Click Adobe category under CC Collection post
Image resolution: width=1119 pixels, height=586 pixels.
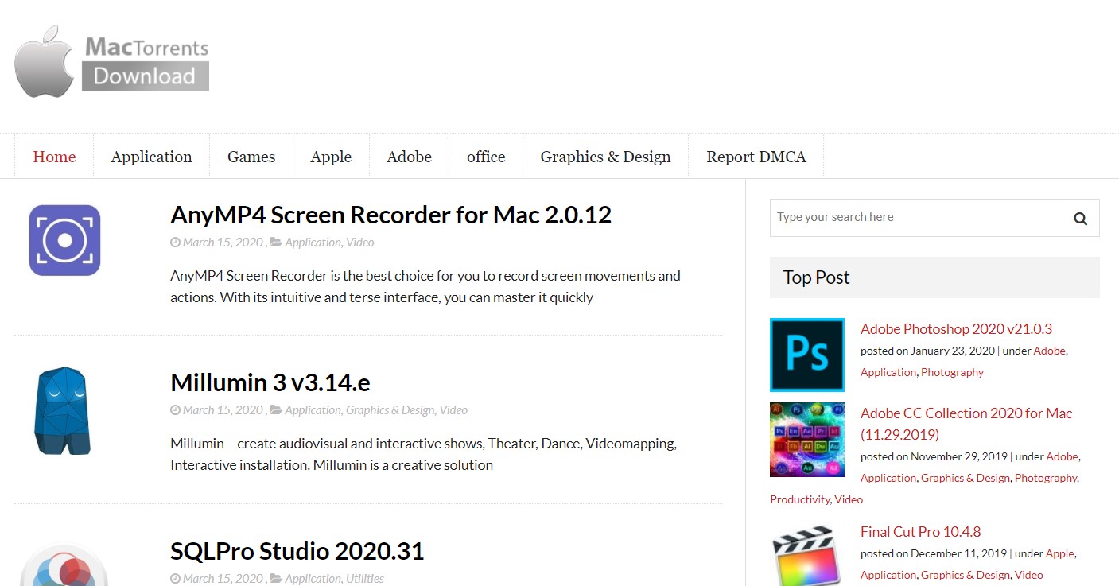pyautogui.click(x=1062, y=456)
